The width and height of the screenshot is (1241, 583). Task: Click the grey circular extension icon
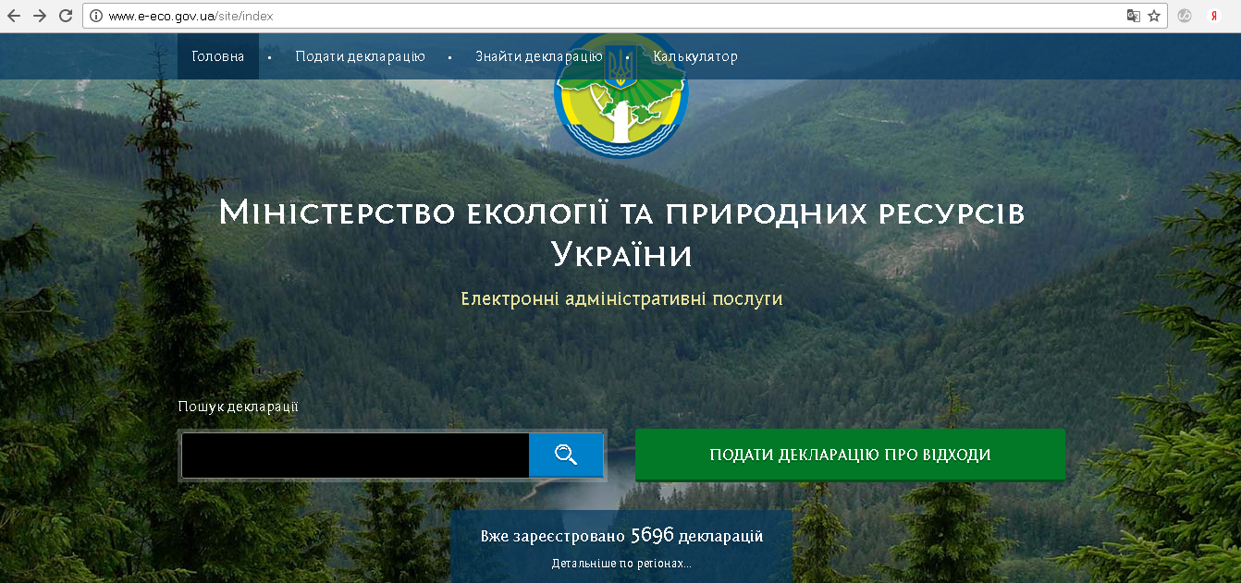click(1184, 16)
